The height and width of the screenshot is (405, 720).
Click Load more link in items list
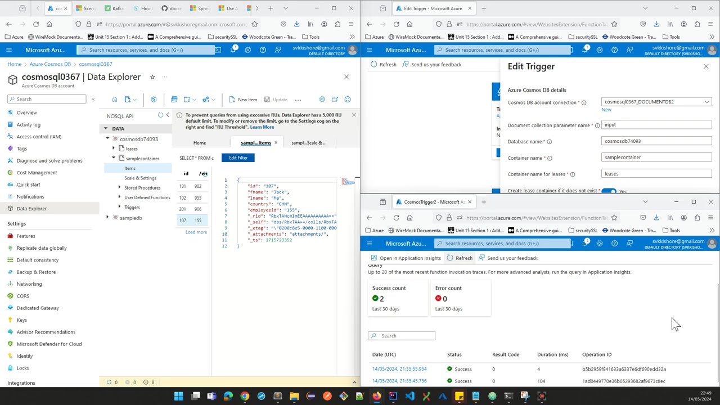pos(196,232)
